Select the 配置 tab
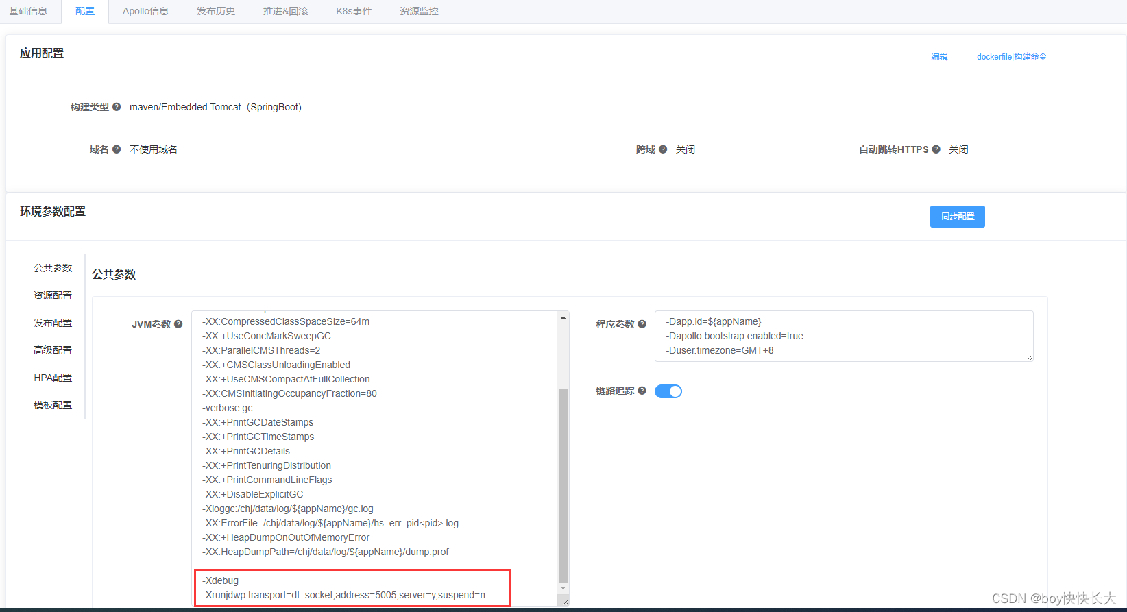1127x612 pixels. coord(85,11)
